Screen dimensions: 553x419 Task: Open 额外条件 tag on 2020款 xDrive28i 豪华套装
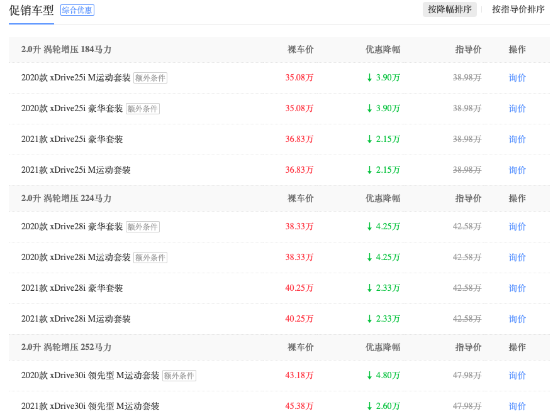click(x=143, y=227)
